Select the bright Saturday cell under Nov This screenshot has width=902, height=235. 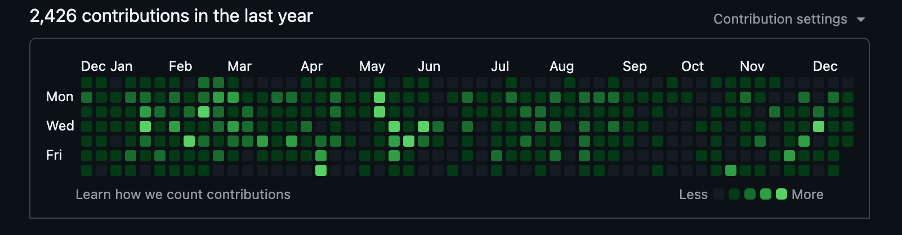(x=731, y=170)
